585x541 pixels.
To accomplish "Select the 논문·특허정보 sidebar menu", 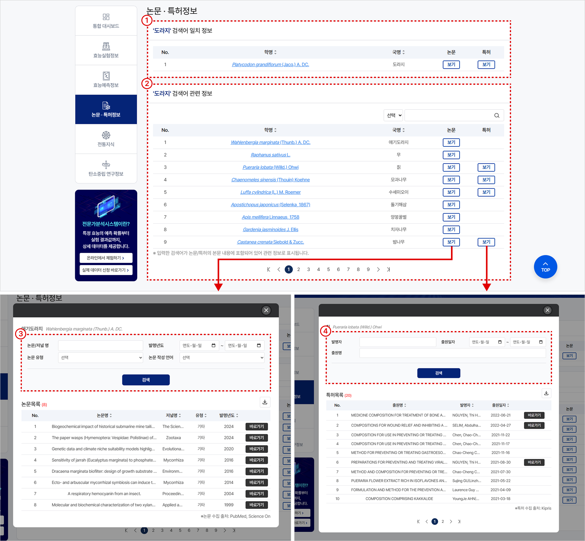I will [x=106, y=109].
